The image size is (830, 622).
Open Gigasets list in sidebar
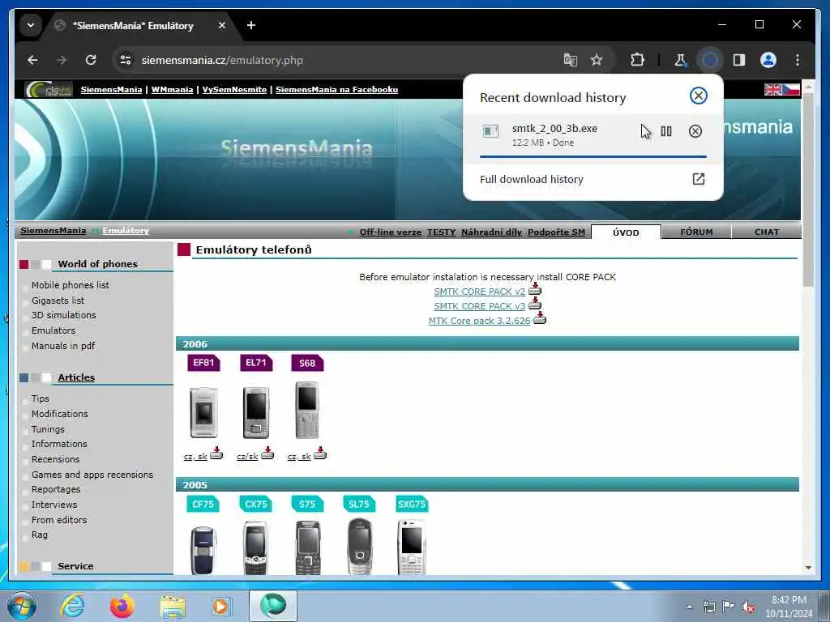click(x=58, y=300)
